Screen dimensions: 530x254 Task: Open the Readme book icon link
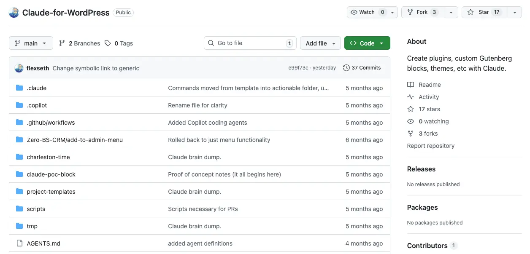411,85
